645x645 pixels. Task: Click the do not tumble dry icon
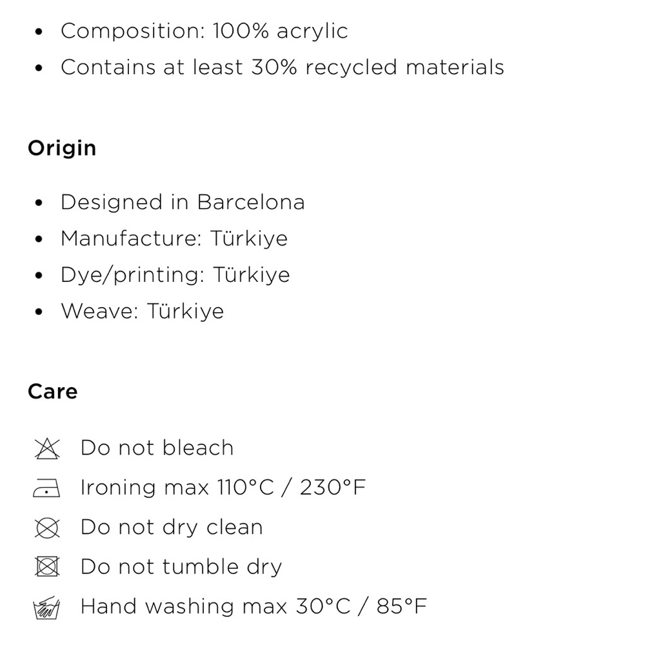point(46,568)
